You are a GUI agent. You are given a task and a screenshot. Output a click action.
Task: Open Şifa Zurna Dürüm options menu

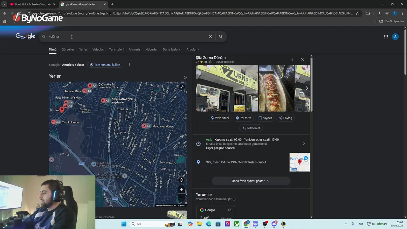(x=292, y=59)
